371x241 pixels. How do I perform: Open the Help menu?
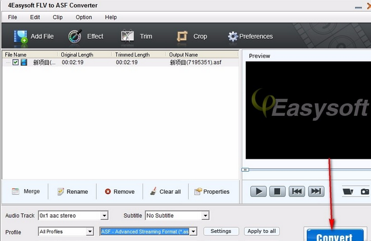[x=111, y=17]
